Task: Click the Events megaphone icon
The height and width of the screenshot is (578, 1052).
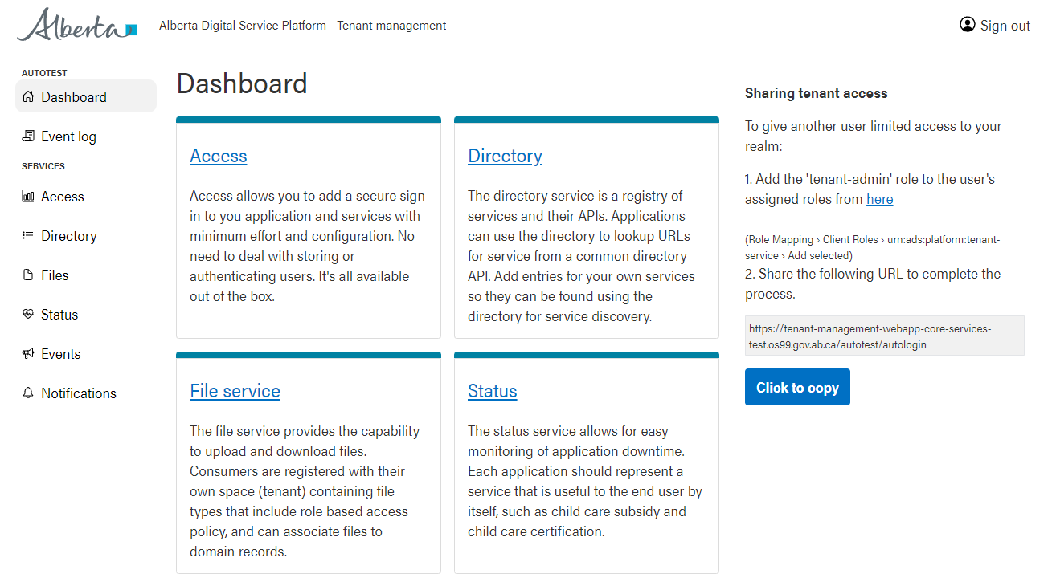Action: pyautogui.click(x=27, y=353)
